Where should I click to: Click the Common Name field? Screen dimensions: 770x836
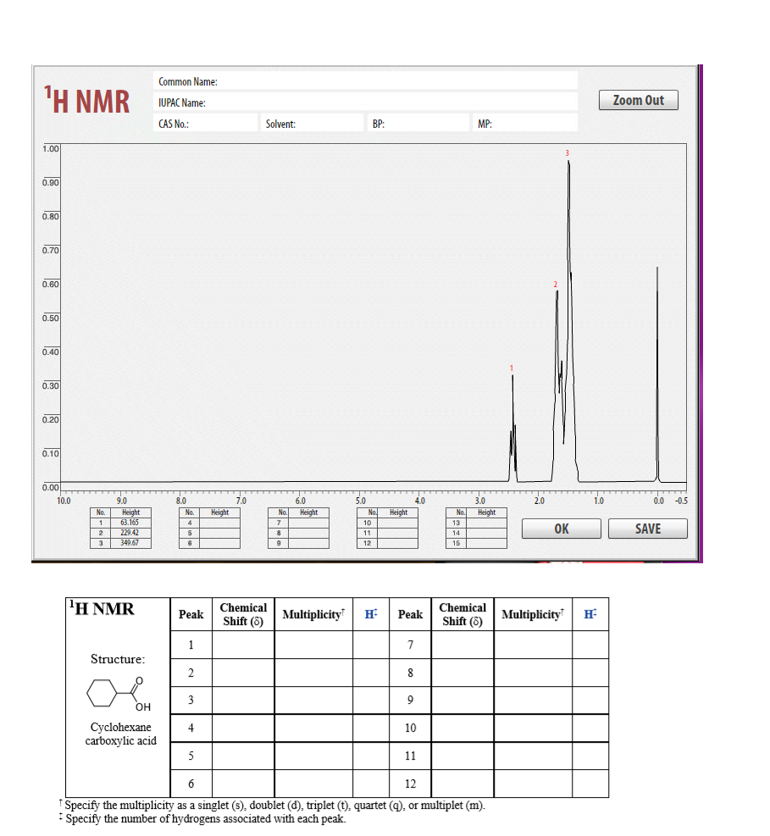365,81
